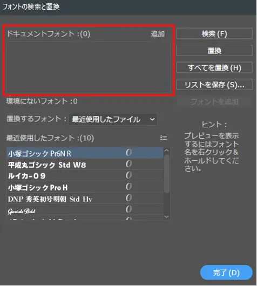
Task: Click the ドキュメントフォント :(0) label
Action: (49, 34)
